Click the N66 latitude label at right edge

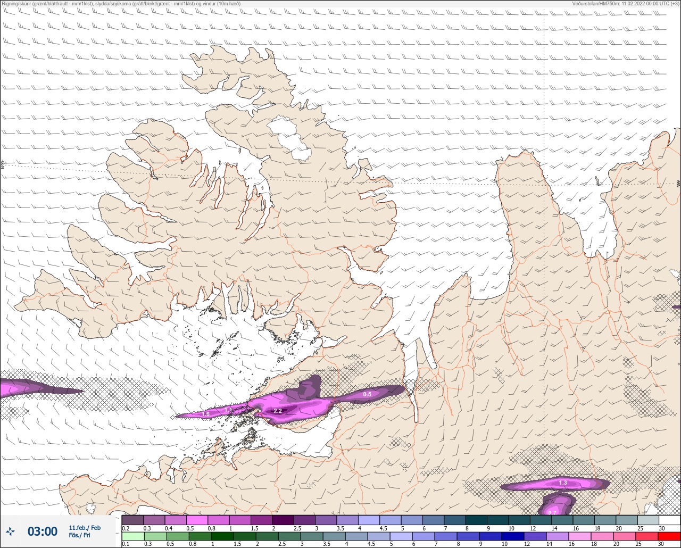(x=678, y=184)
